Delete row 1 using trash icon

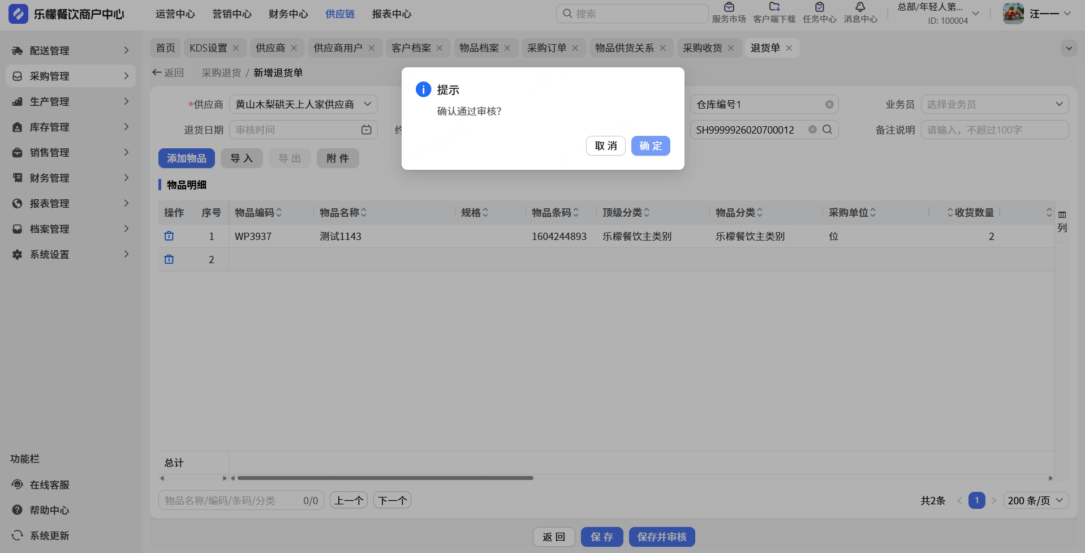click(169, 236)
